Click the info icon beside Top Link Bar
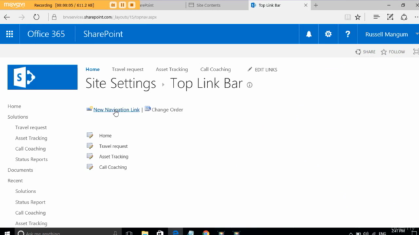The image size is (419, 235). click(249, 85)
